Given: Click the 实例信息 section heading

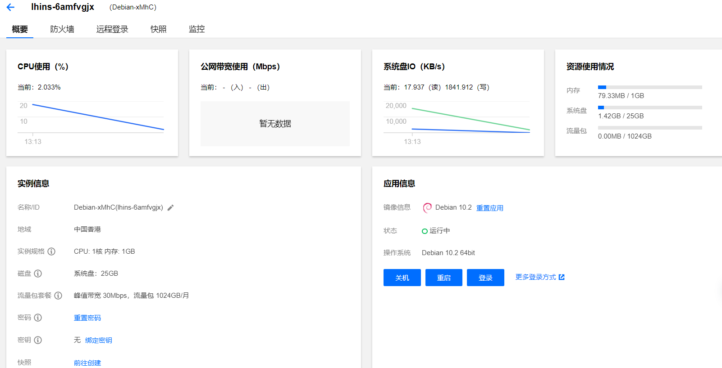Looking at the screenshot, I should coord(33,184).
